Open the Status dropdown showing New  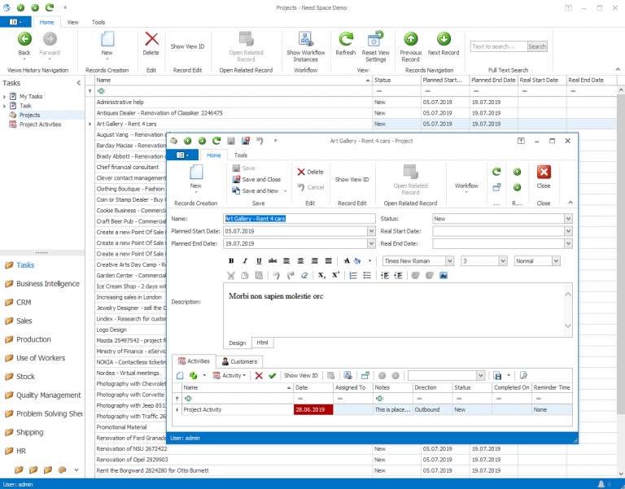tap(568, 219)
